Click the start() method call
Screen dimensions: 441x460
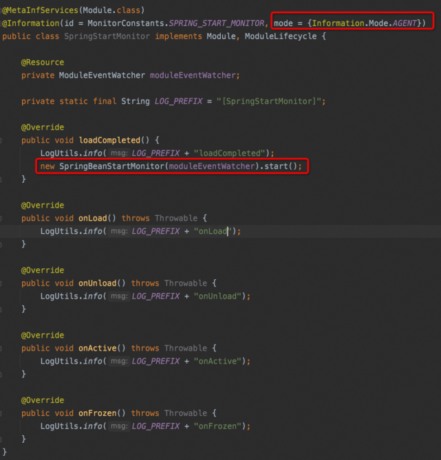point(281,166)
